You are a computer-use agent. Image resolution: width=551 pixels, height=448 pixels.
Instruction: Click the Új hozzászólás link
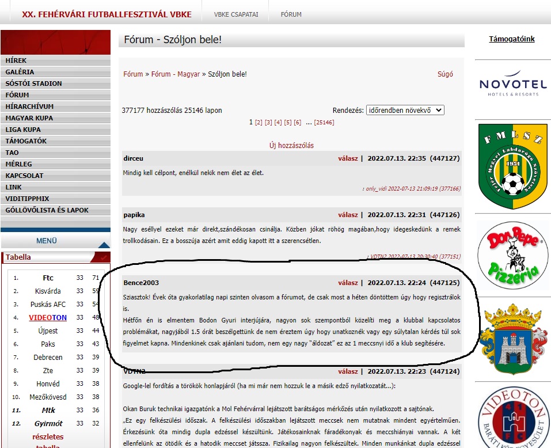(291, 146)
